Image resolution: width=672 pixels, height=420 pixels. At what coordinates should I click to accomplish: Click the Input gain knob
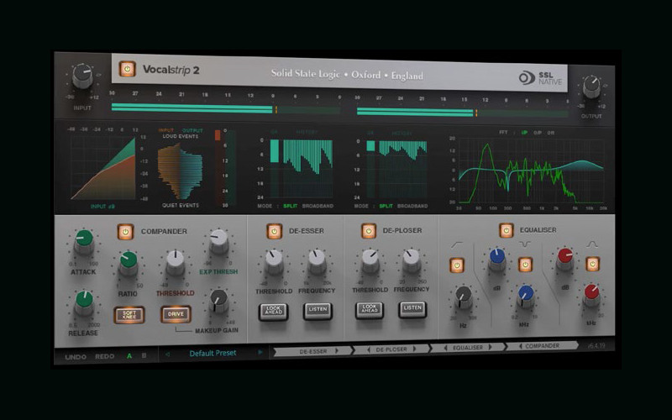click(x=82, y=76)
